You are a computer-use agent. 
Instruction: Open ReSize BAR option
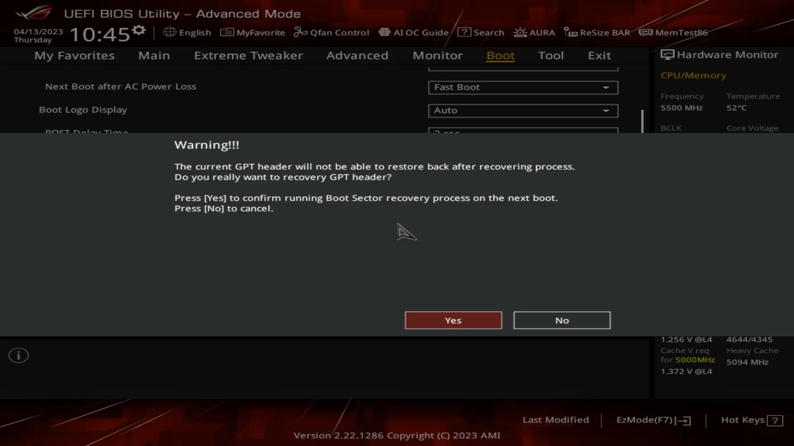coord(597,32)
